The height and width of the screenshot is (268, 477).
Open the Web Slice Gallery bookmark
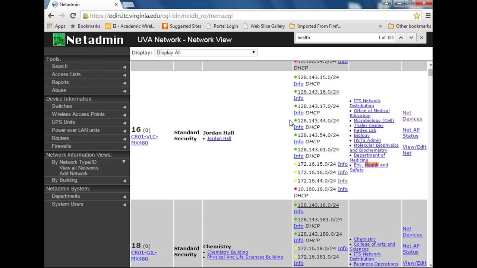[264, 26]
